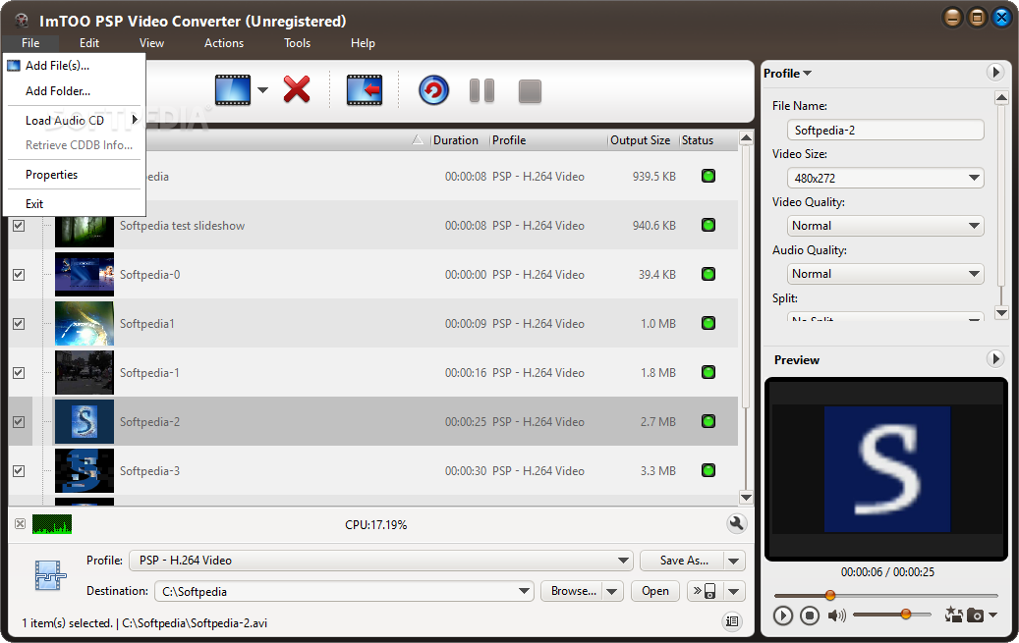Click the filmstrip icon with red arrow
1019x643 pixels.
[x=365, y=90]
